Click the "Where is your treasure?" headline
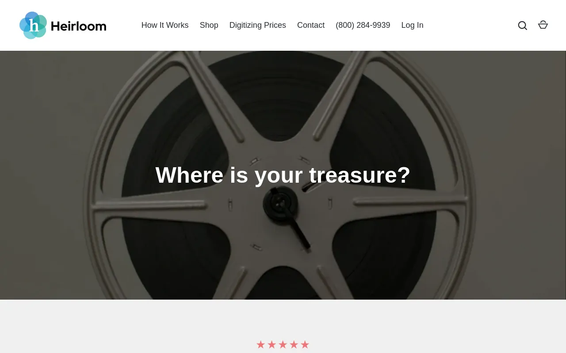Viewport: 566px width, 353px height. [x=283, y=175]
